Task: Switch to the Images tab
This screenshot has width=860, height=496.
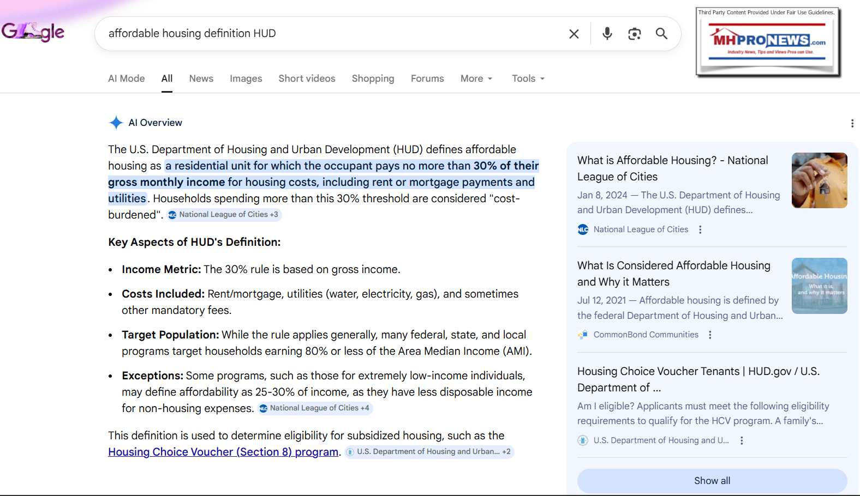Action: (246, 78)
